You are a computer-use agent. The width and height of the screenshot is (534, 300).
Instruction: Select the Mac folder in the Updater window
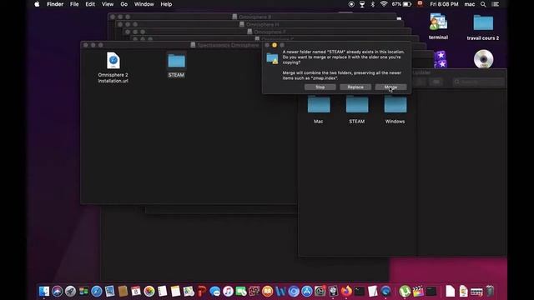point(319,109)
